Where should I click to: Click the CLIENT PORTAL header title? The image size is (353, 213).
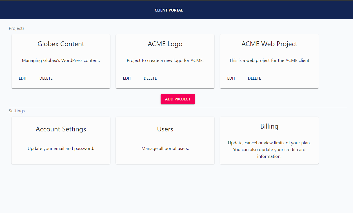pos(168,10)
